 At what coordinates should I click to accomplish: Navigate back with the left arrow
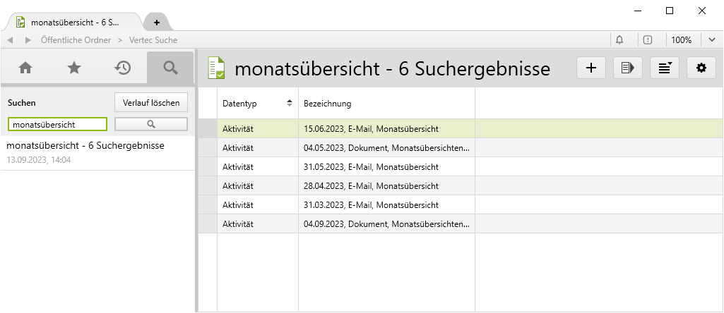[x=11, y=40]
